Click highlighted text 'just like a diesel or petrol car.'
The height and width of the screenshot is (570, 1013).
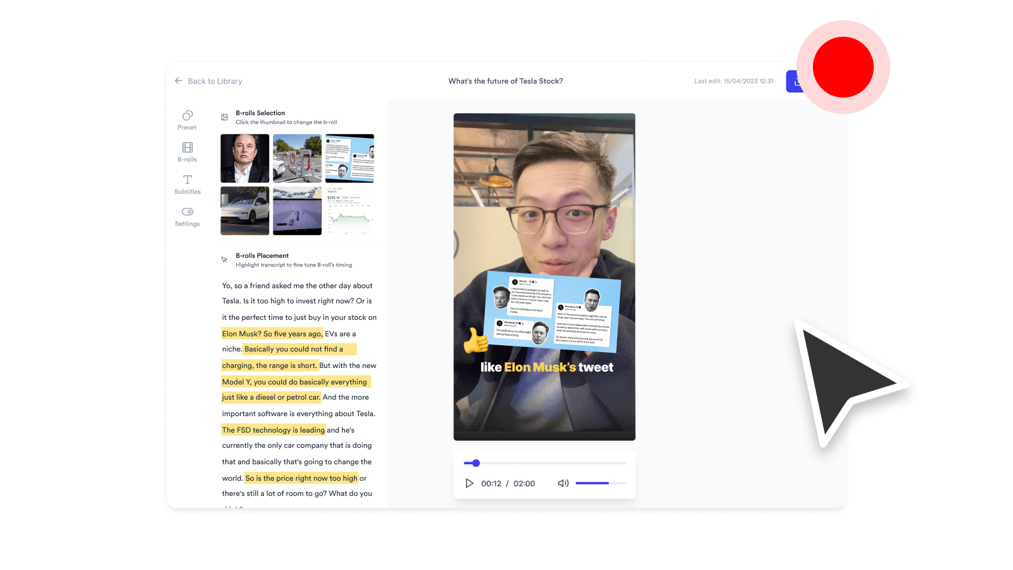(271, 397)
